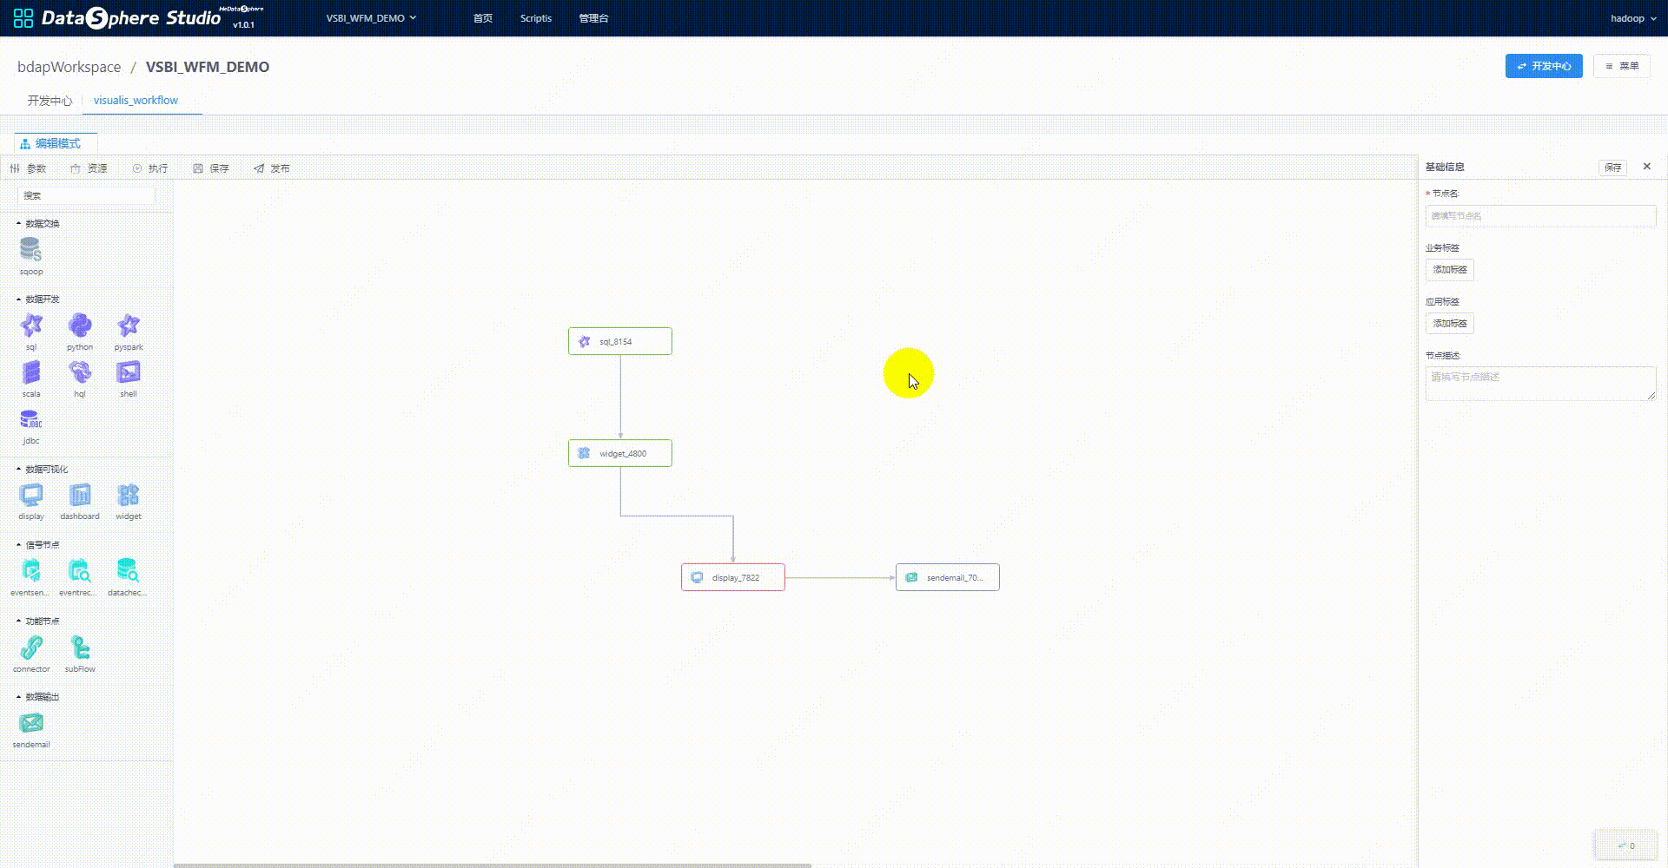1668x868 pixels.
Task: Collapse the 功能节点 category
Action: (x=38, y=621)
